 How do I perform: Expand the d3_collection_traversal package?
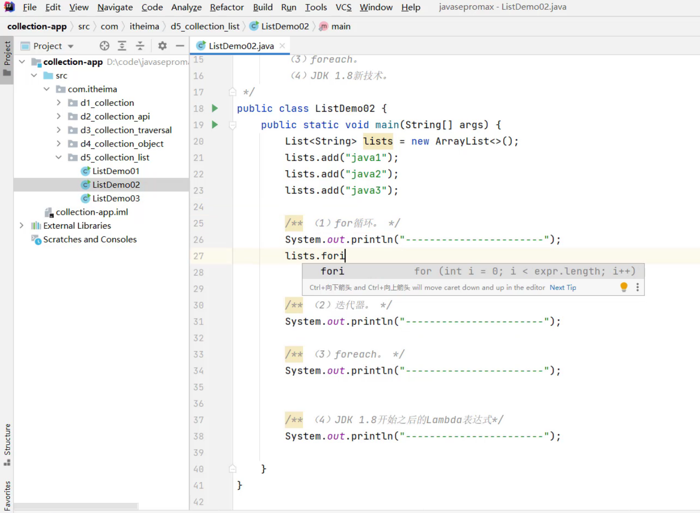(x=59, y=130)
